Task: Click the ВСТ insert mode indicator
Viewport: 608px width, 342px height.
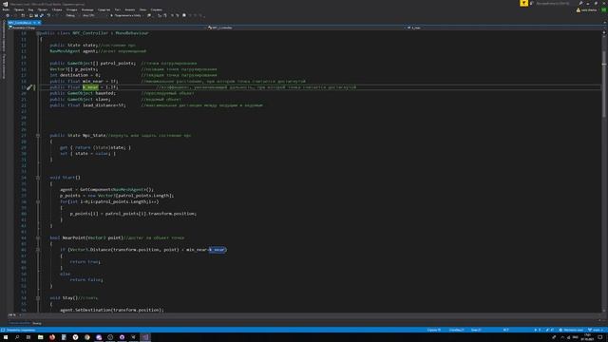Action: coord(505,330)
